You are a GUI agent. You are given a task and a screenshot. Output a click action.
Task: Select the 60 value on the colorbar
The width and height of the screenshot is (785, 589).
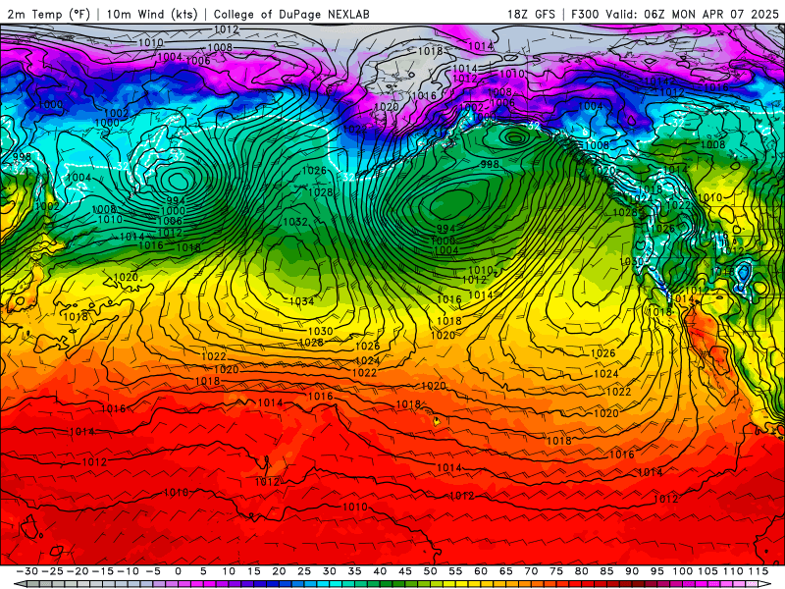click(x=481, y=571)
